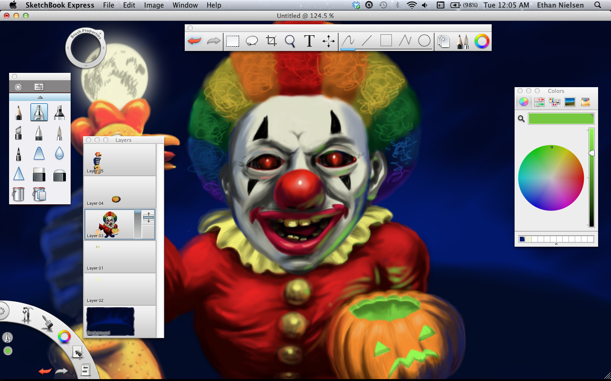Open brush settings sliders icon in brush panel
The image size is (611, 381).
[39, 87]
